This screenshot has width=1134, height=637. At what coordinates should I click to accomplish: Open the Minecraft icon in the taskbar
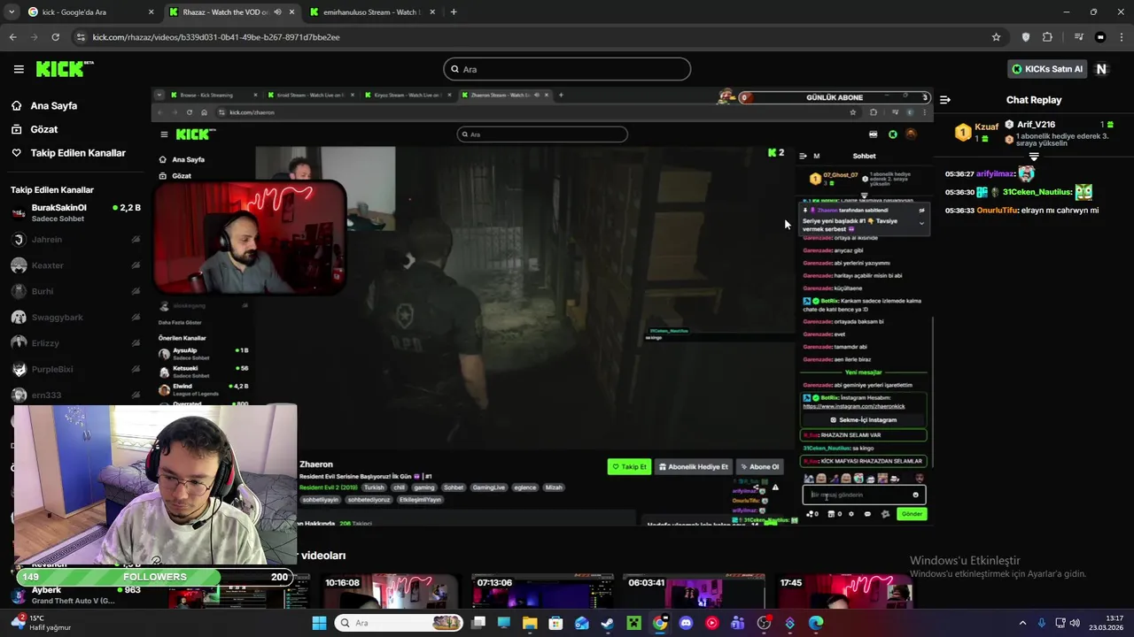(633, 623)
